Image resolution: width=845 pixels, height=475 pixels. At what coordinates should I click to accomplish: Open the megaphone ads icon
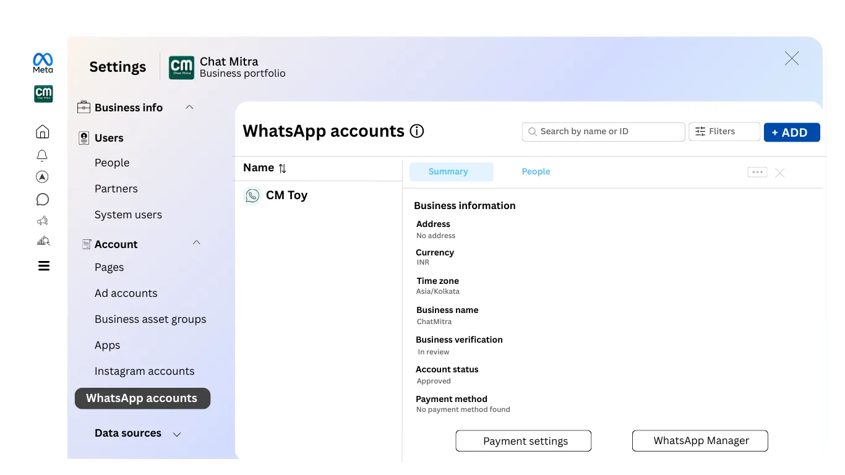[43, 220]
